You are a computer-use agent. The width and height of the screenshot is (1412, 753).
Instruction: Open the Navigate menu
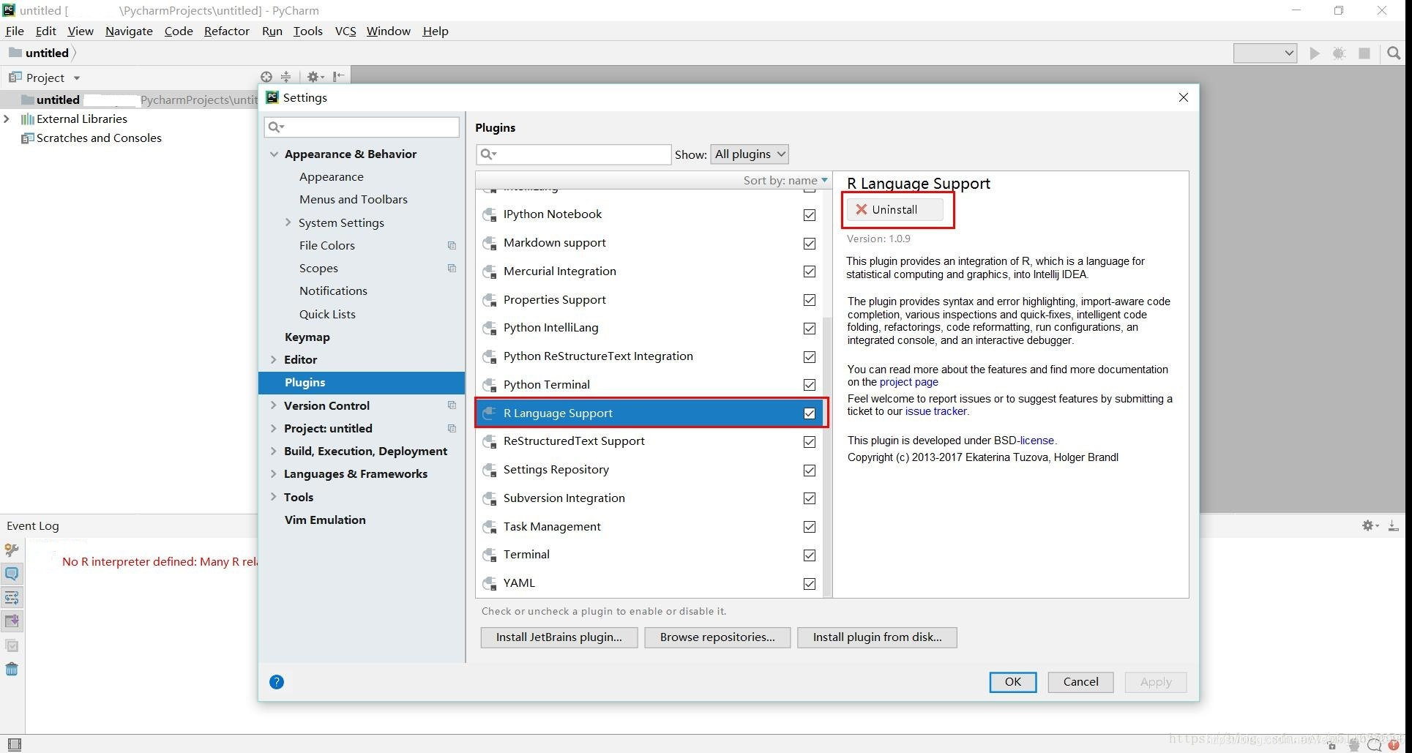pos(129,31)
